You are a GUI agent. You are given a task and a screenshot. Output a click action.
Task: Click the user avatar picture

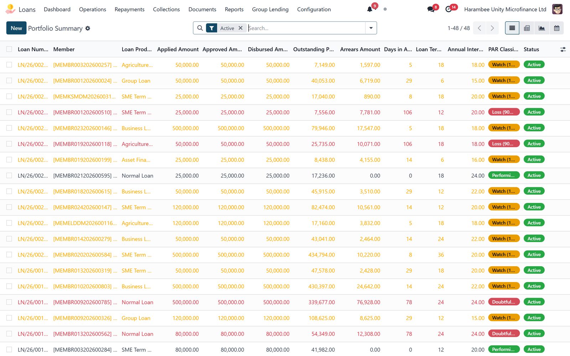pos(557,9)
